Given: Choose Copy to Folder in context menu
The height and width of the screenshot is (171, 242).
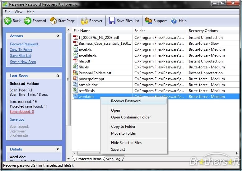Looking at the screenshot, I should point(134,127).
